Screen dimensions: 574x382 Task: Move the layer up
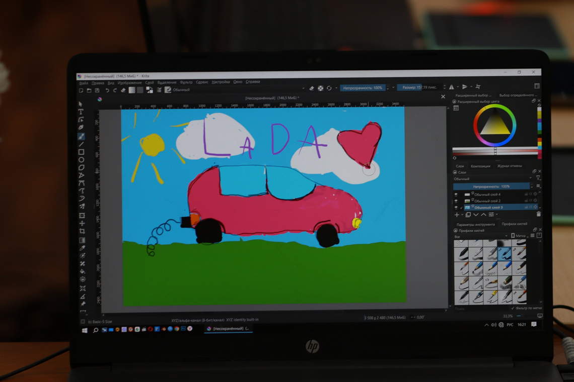click(x=483, y=215)
